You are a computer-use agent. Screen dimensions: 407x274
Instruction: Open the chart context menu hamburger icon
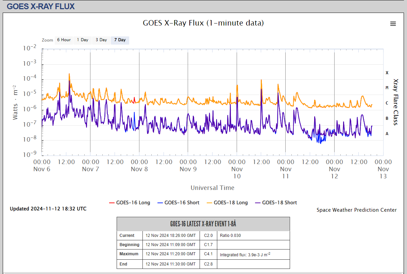pyautogui.click(x=393, y=23)
